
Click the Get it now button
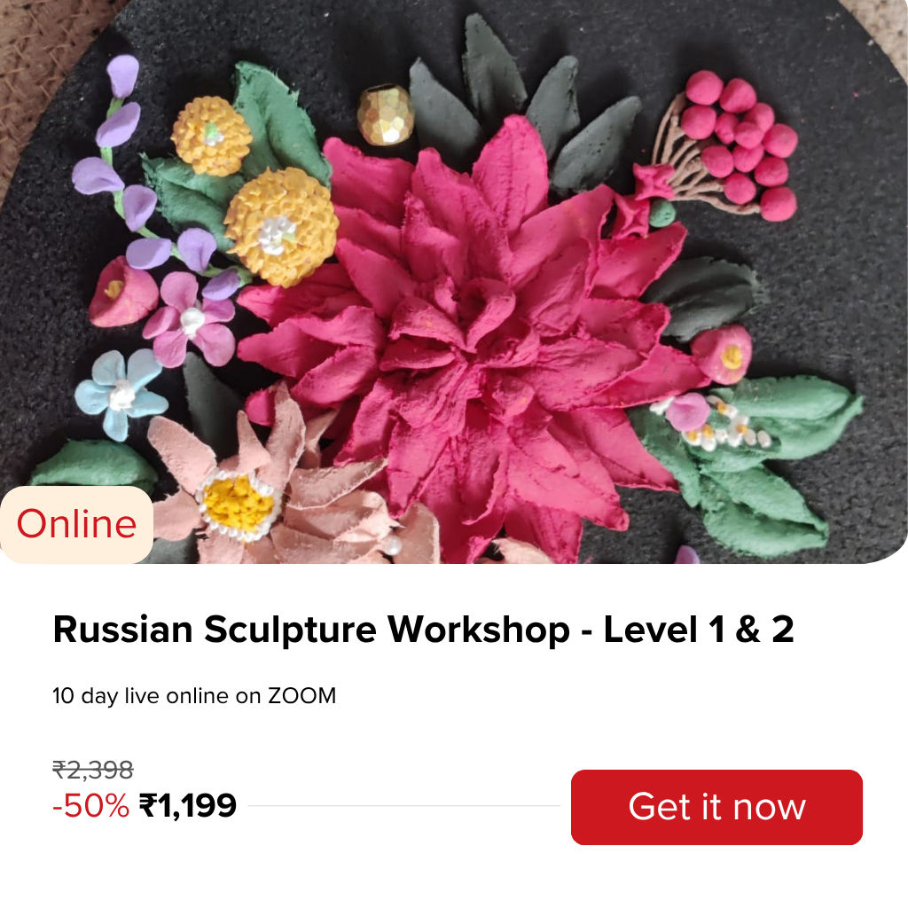point(716,807)
